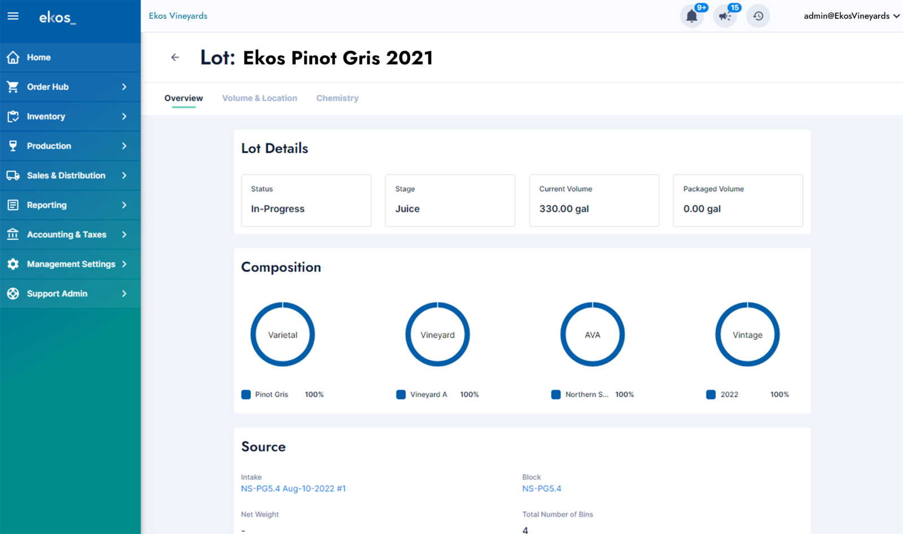903x534 pixels.
Task: Expand the Reporting submenu chevron
Action: pyautogui.click(x=124, y=205)
